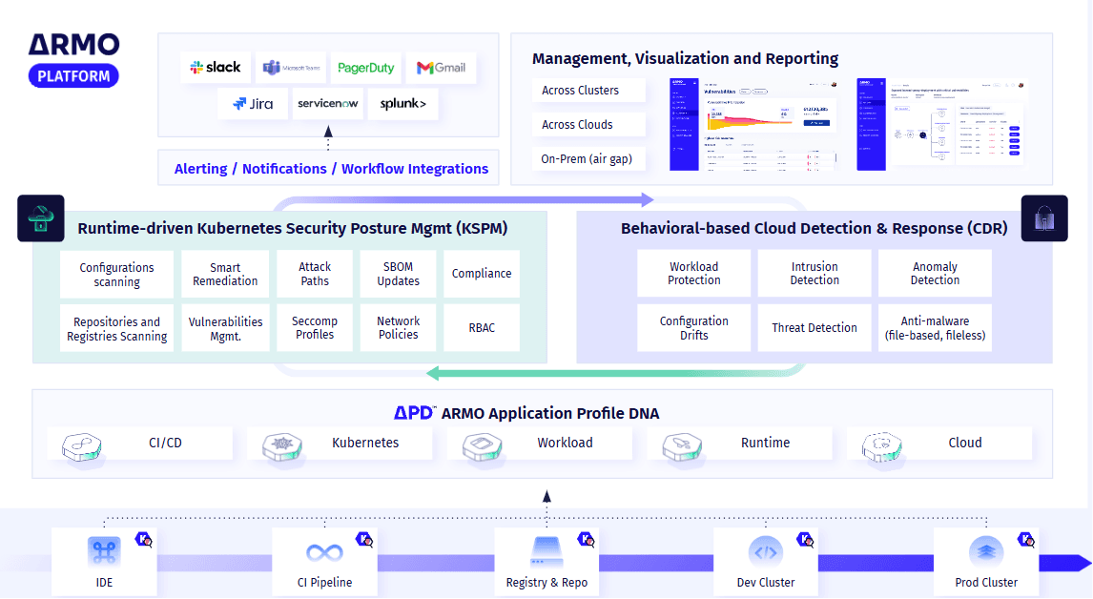This screenshot has height=599, width=1093.
Task: Click the CDR lock icon on the right
Action: click(x=1044, y=217)
